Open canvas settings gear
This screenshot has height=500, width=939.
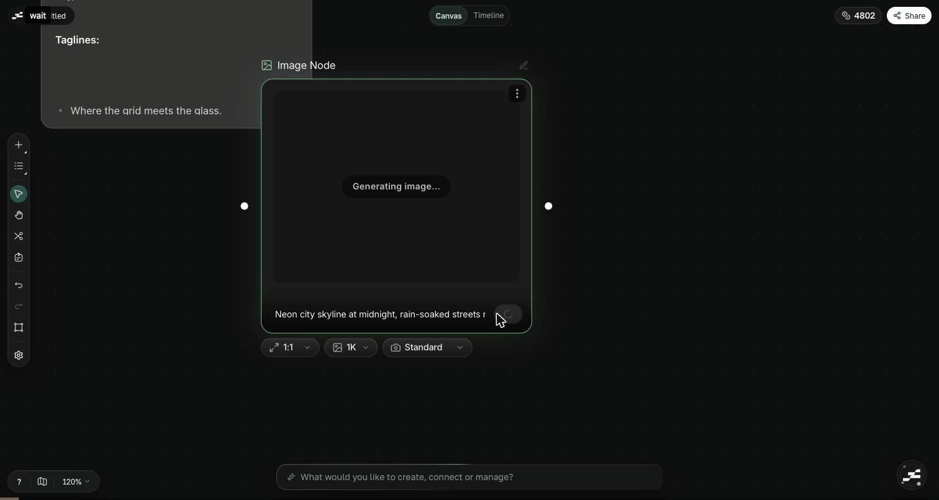tap(19, 355)
